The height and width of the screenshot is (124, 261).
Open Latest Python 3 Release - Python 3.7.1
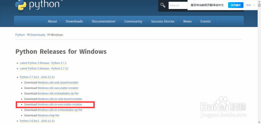43,63
